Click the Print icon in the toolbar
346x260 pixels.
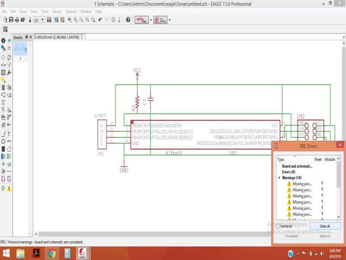(17, 20)
